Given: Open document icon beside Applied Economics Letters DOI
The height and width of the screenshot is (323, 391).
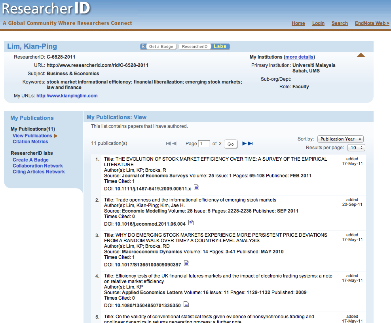Looking at the screenshot, I should point(186,304).
